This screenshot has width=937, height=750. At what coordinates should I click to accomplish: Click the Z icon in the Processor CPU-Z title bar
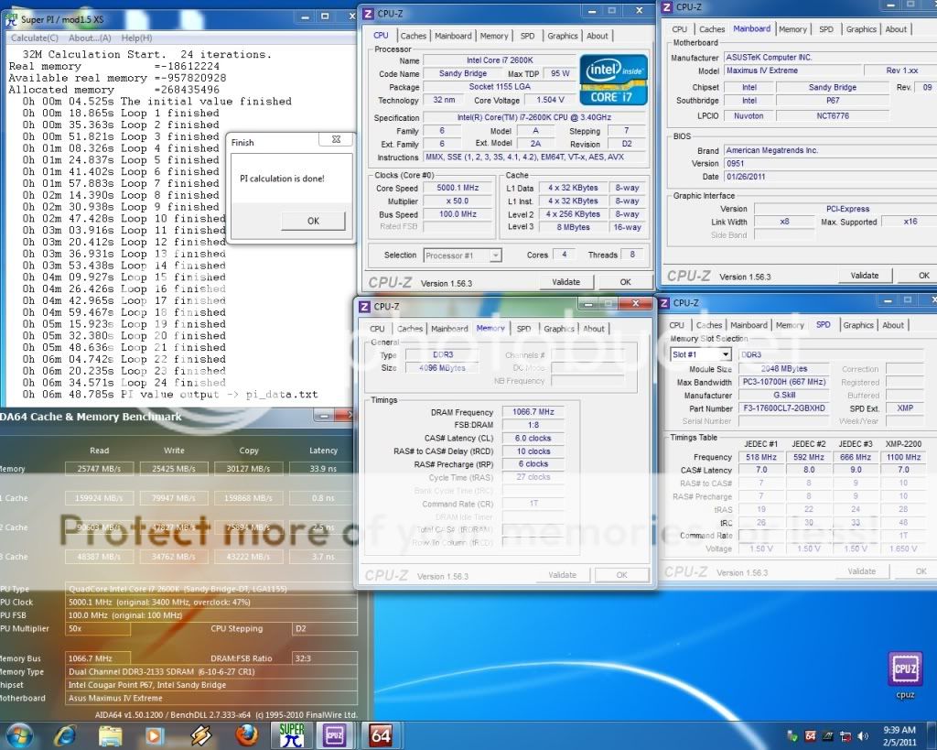(368, 14)
